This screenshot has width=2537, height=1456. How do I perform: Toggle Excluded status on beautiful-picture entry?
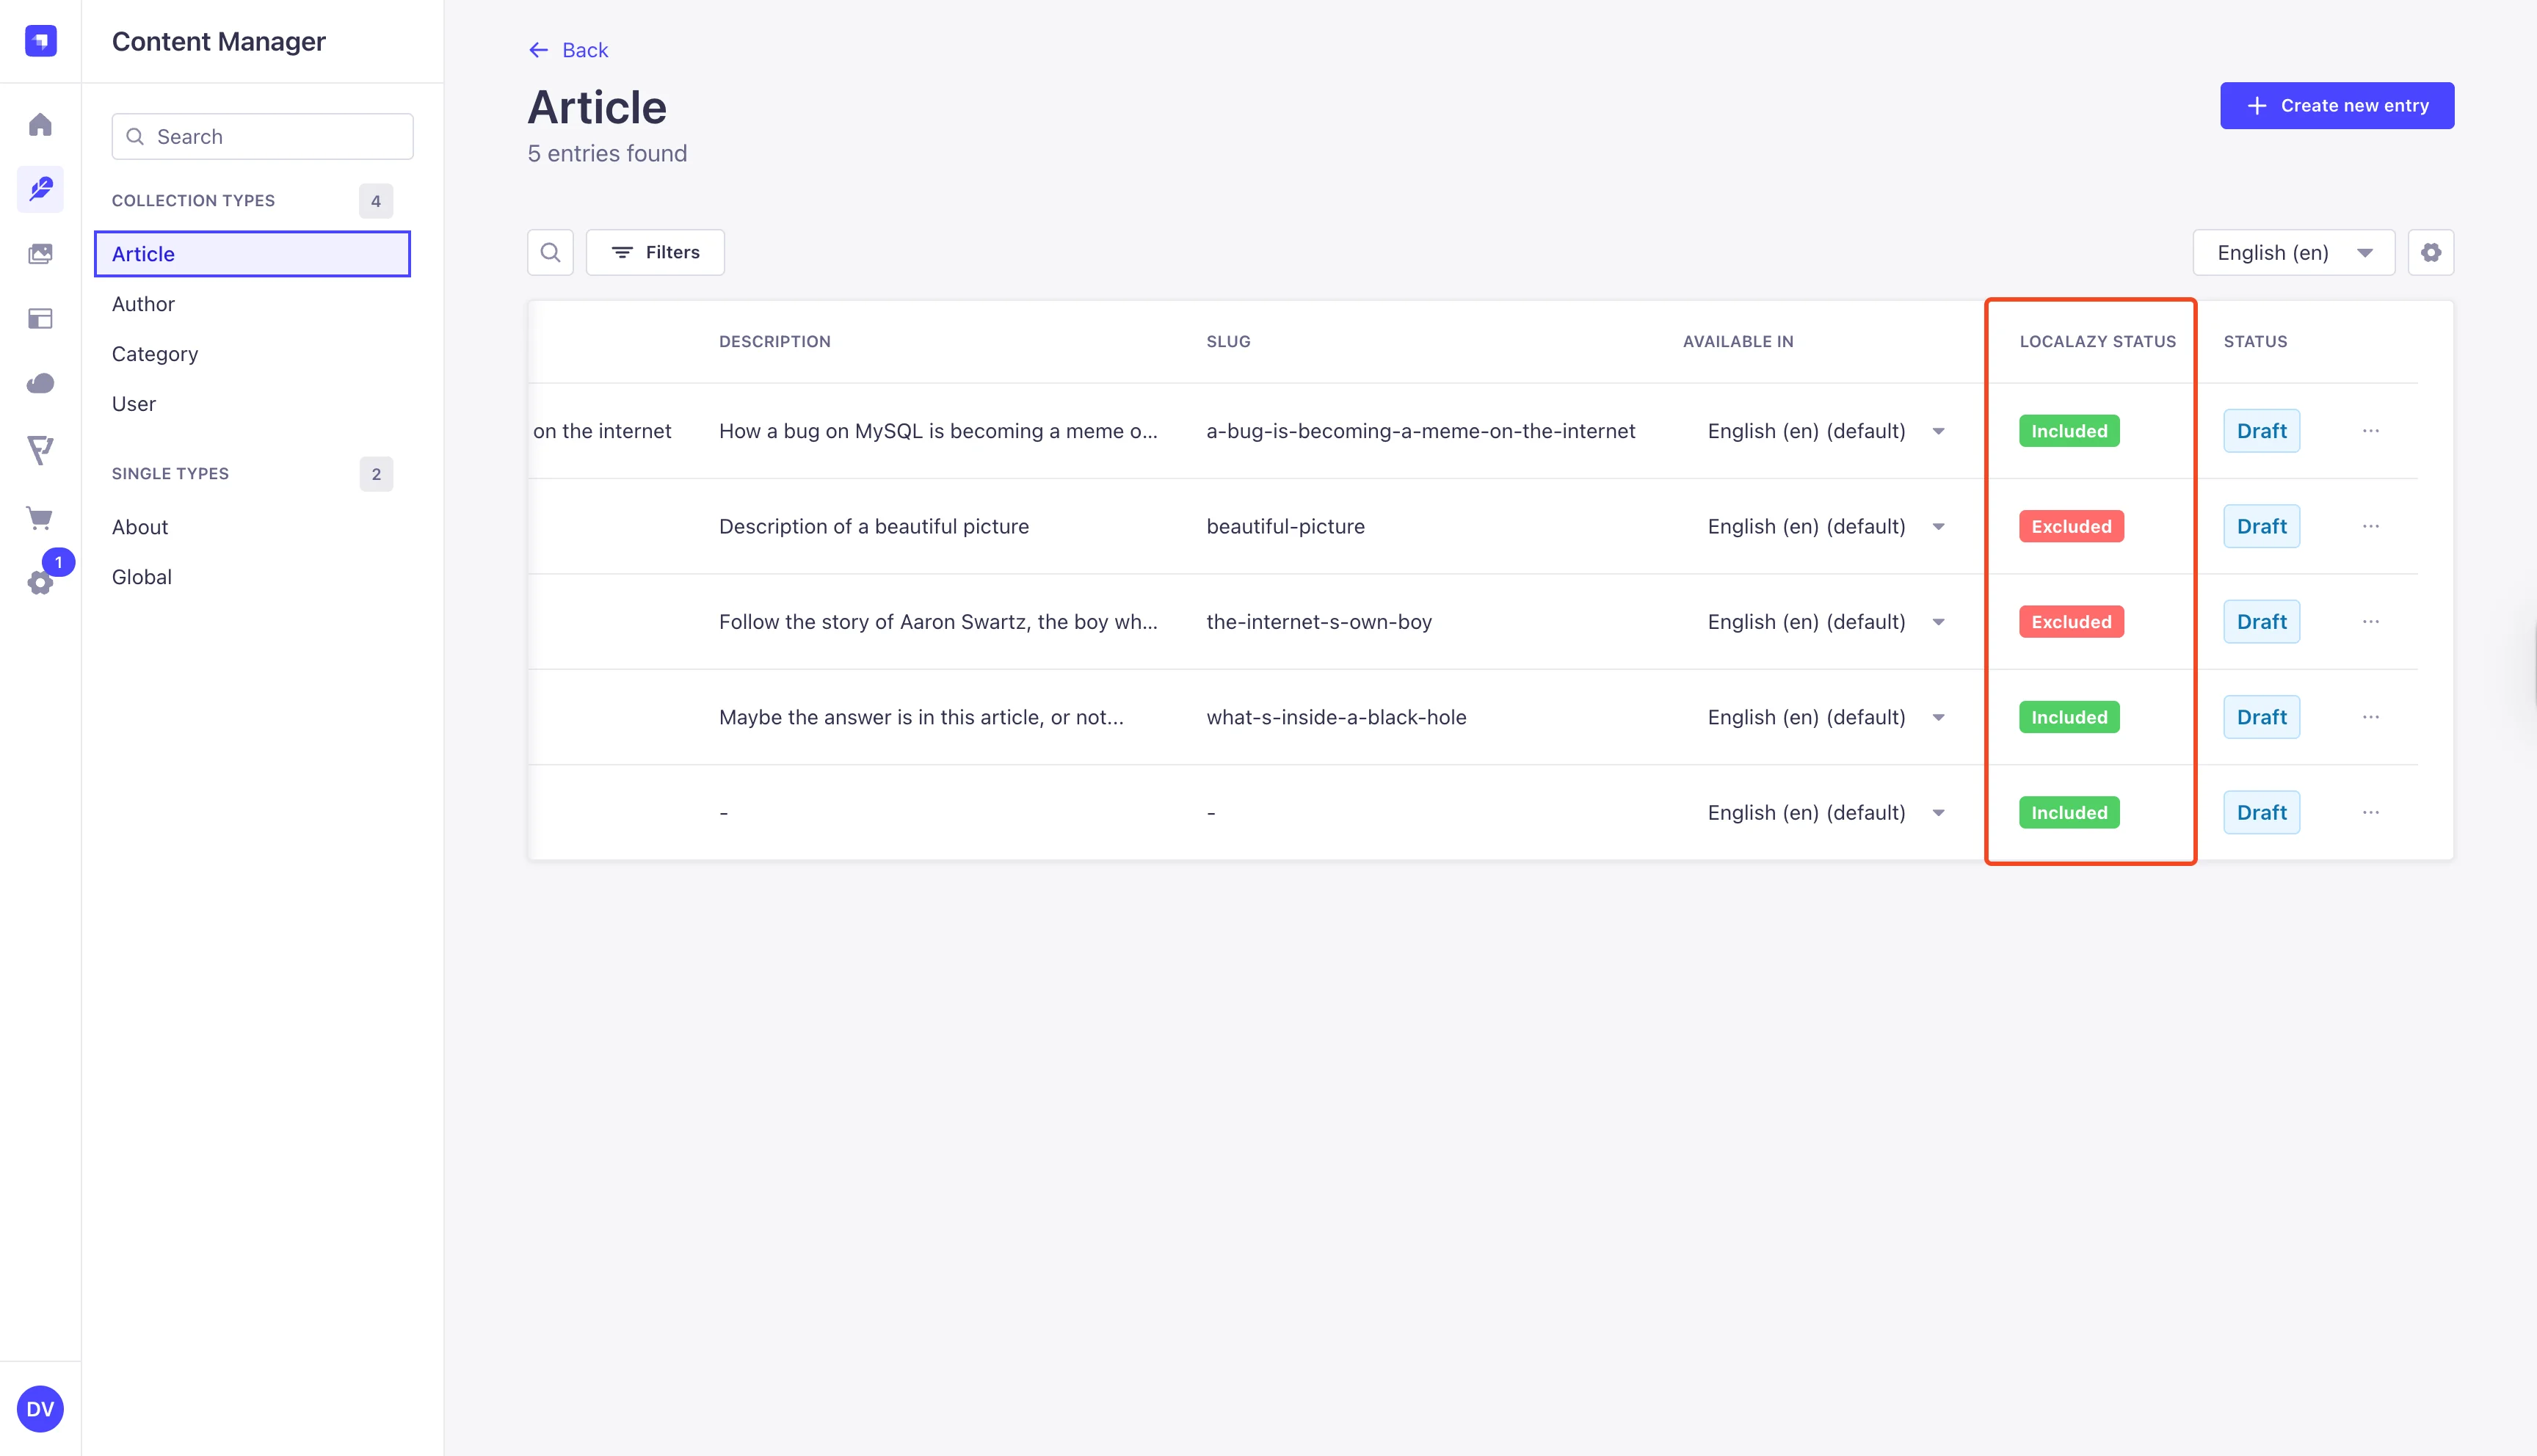(2069, 526)
